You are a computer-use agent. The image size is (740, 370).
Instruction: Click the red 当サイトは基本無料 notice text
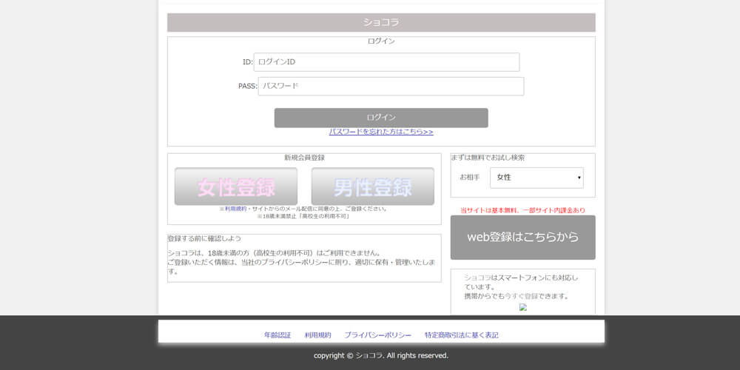[x=522, y=210]
